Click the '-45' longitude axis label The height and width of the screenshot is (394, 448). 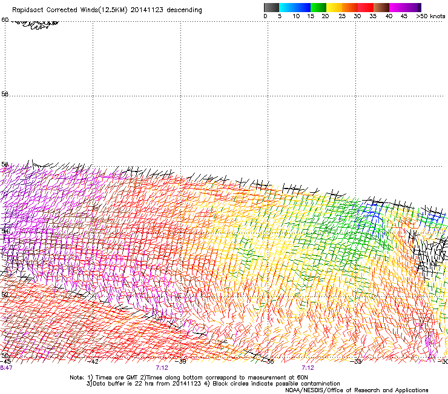tap(5, 361)
